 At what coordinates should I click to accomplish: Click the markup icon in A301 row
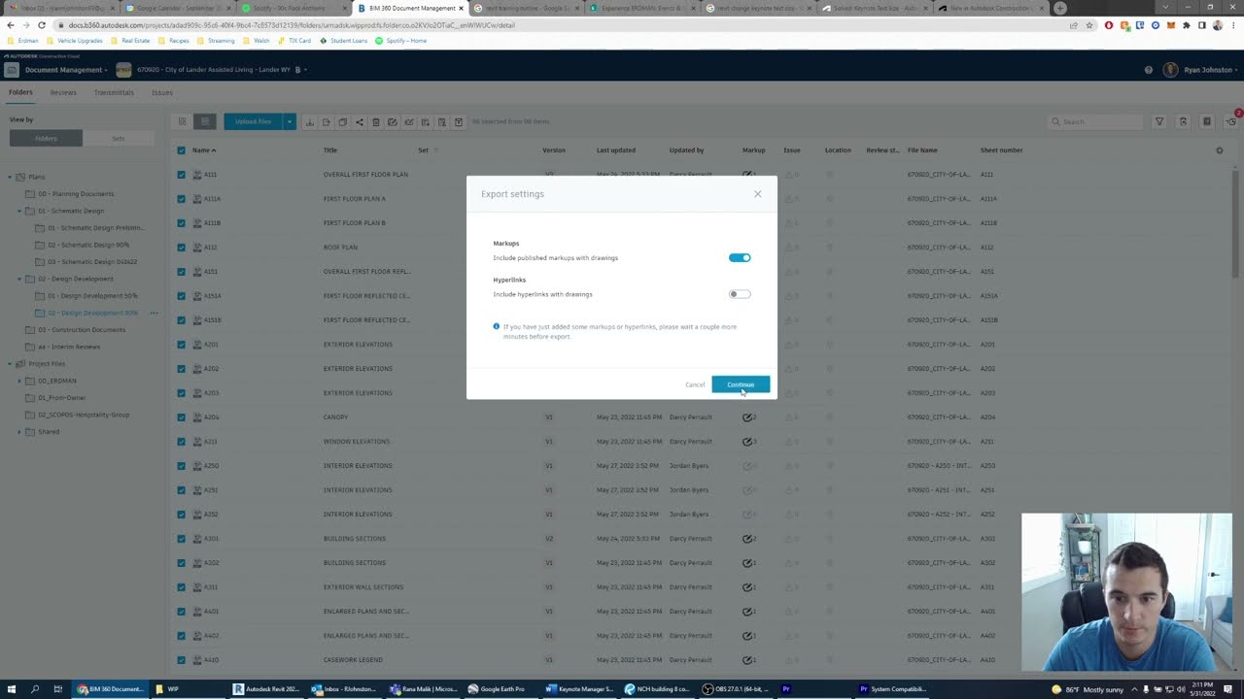[748, 539]
